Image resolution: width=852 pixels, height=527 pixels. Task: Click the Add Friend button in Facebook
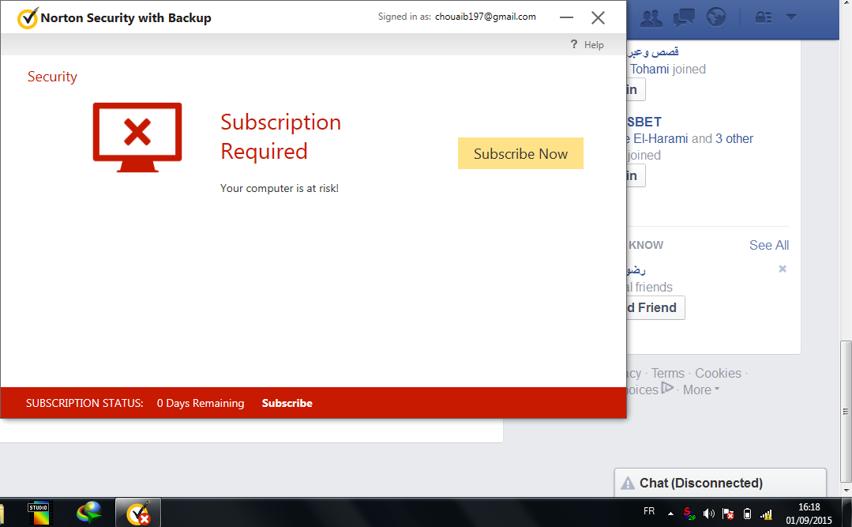(655, 308)
